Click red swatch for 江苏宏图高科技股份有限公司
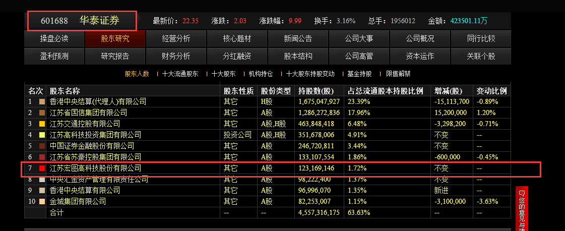565x231 pixels. coord(42,168)
